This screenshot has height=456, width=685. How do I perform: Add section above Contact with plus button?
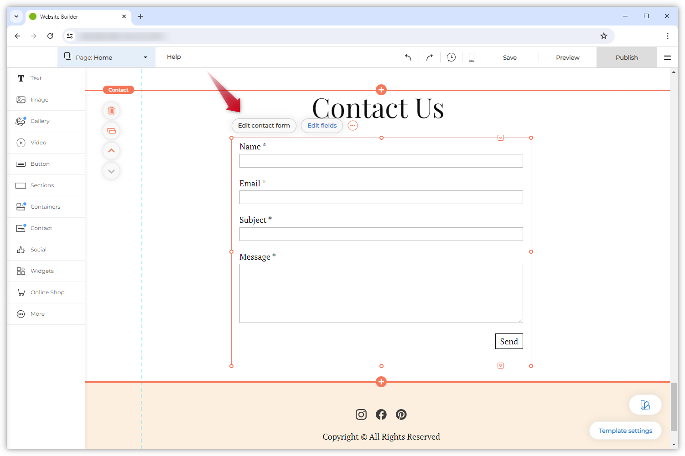381,90
